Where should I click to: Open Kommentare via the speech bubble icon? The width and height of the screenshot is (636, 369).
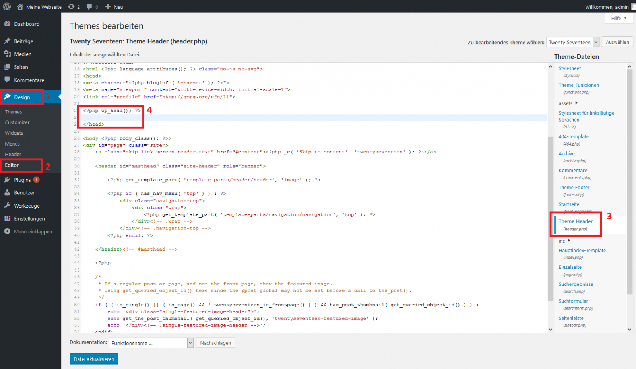tap(8, 80)
